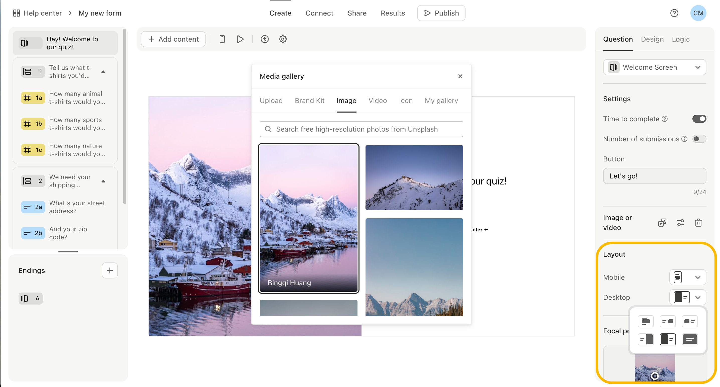Open the CM account avatar
720x387 pixels.
(x=698, y=13)
